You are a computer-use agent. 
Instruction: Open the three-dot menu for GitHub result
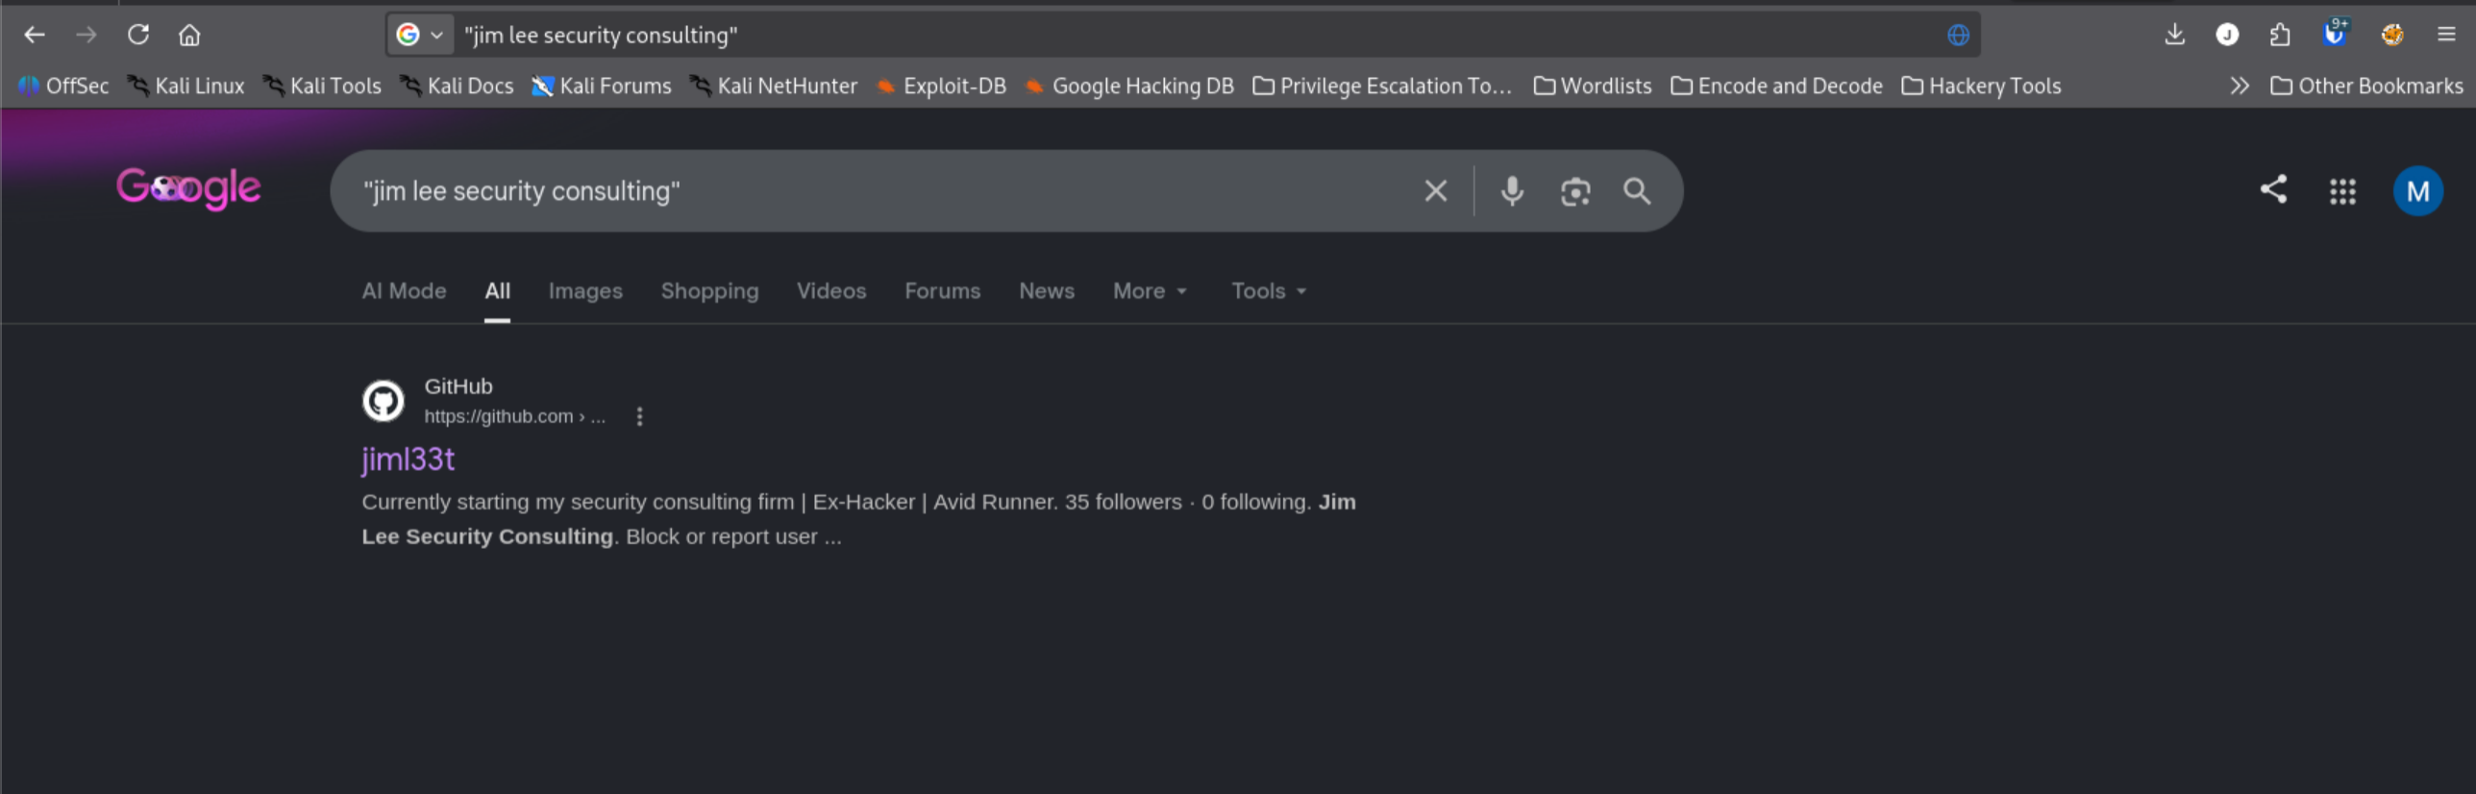pyautogui.click(x=639, y=416)
